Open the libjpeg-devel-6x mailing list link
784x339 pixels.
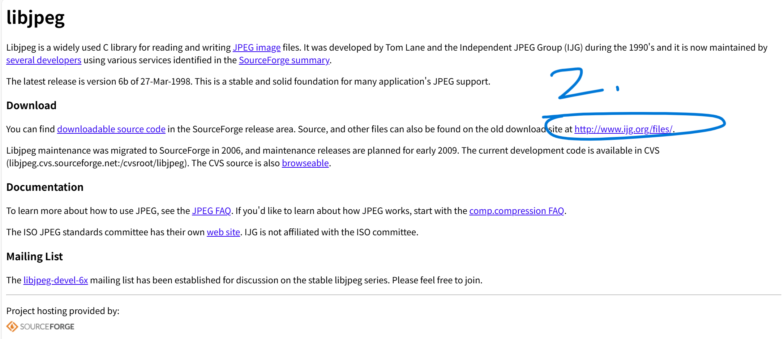pyautogui.click(x=56, y=280)
